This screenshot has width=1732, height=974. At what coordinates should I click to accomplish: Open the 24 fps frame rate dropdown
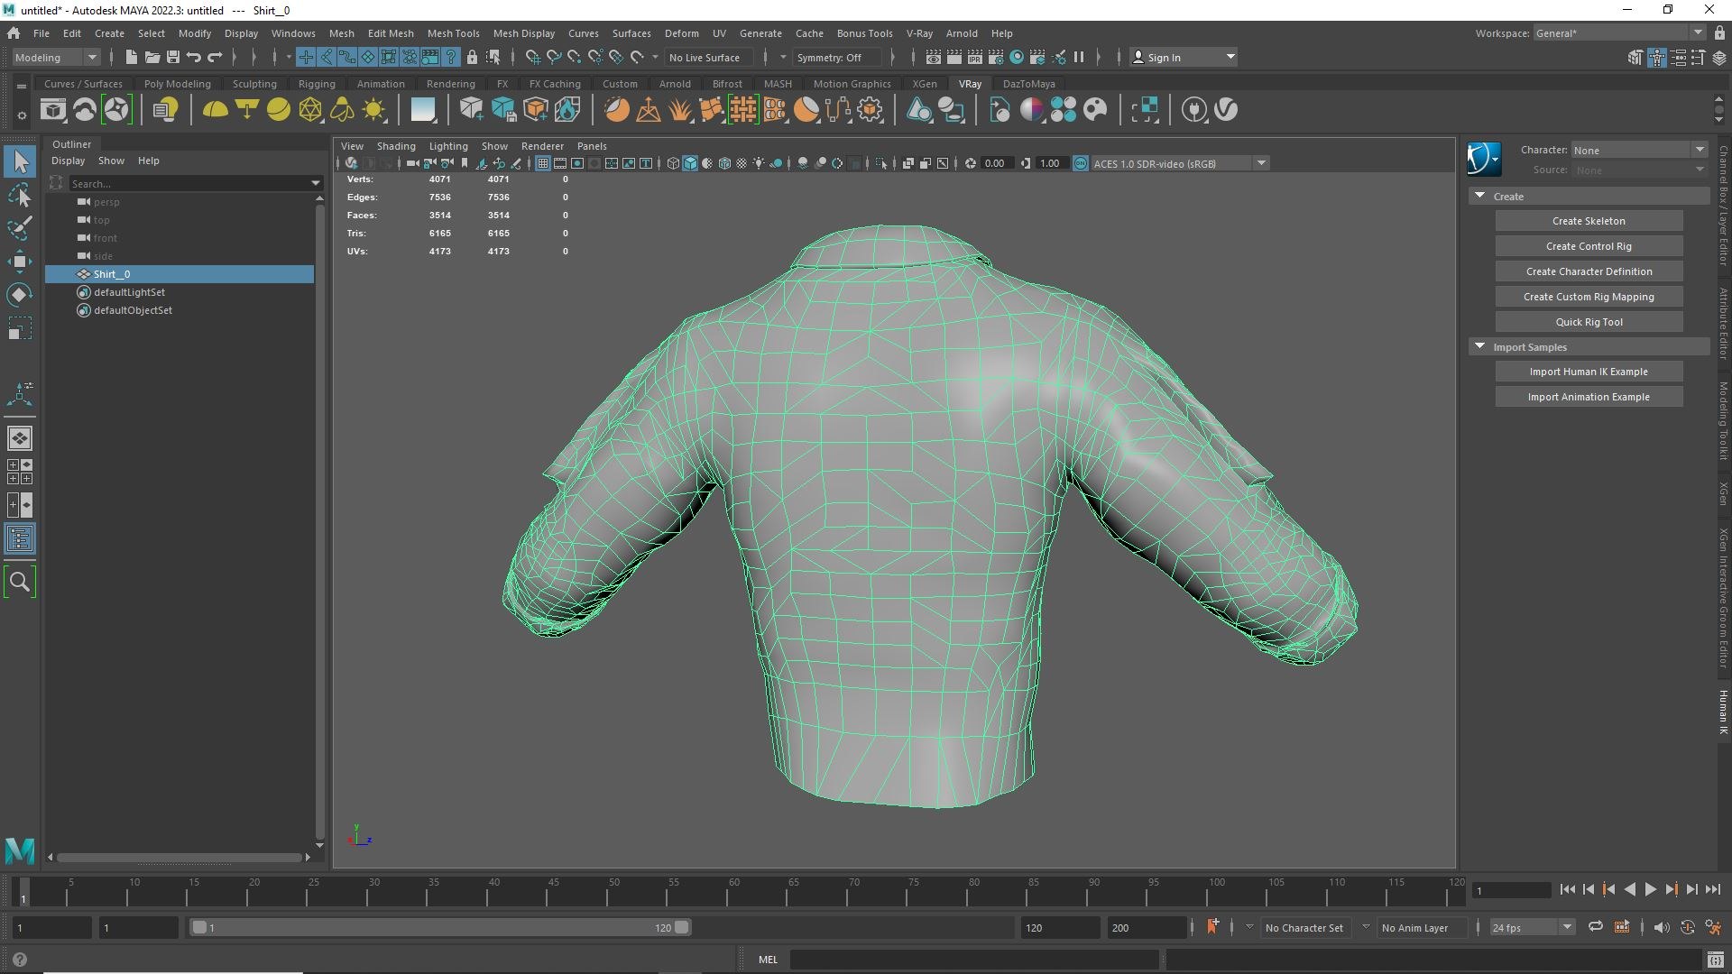(x=1532, y=927)
